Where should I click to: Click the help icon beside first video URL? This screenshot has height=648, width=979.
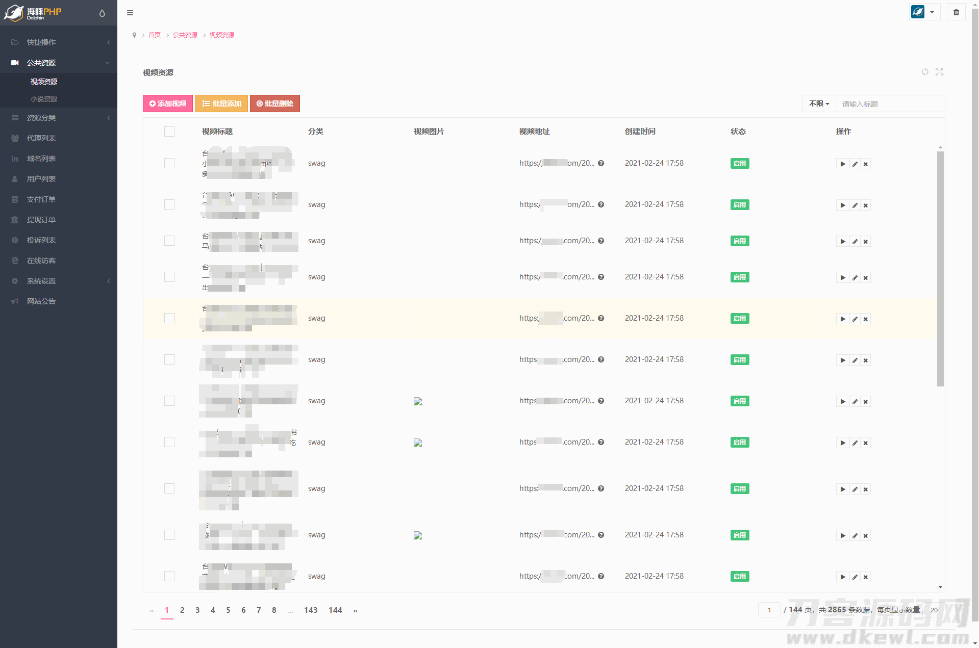(x=601, y=164)
